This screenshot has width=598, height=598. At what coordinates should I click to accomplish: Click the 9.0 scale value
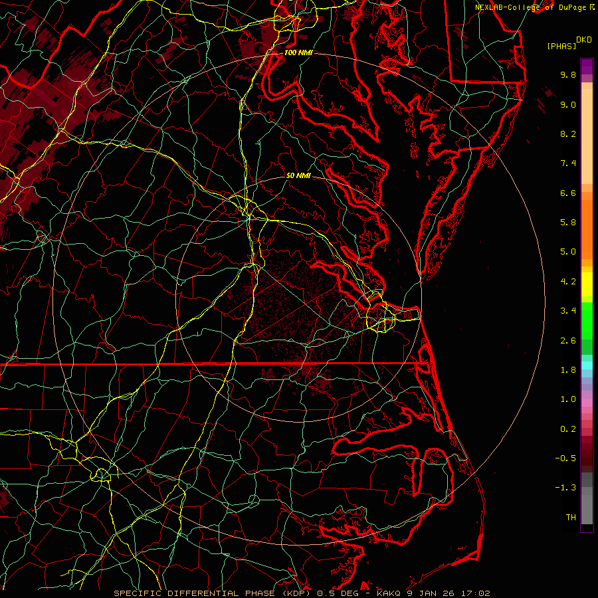pyautogui.click(x=568, y=104)
